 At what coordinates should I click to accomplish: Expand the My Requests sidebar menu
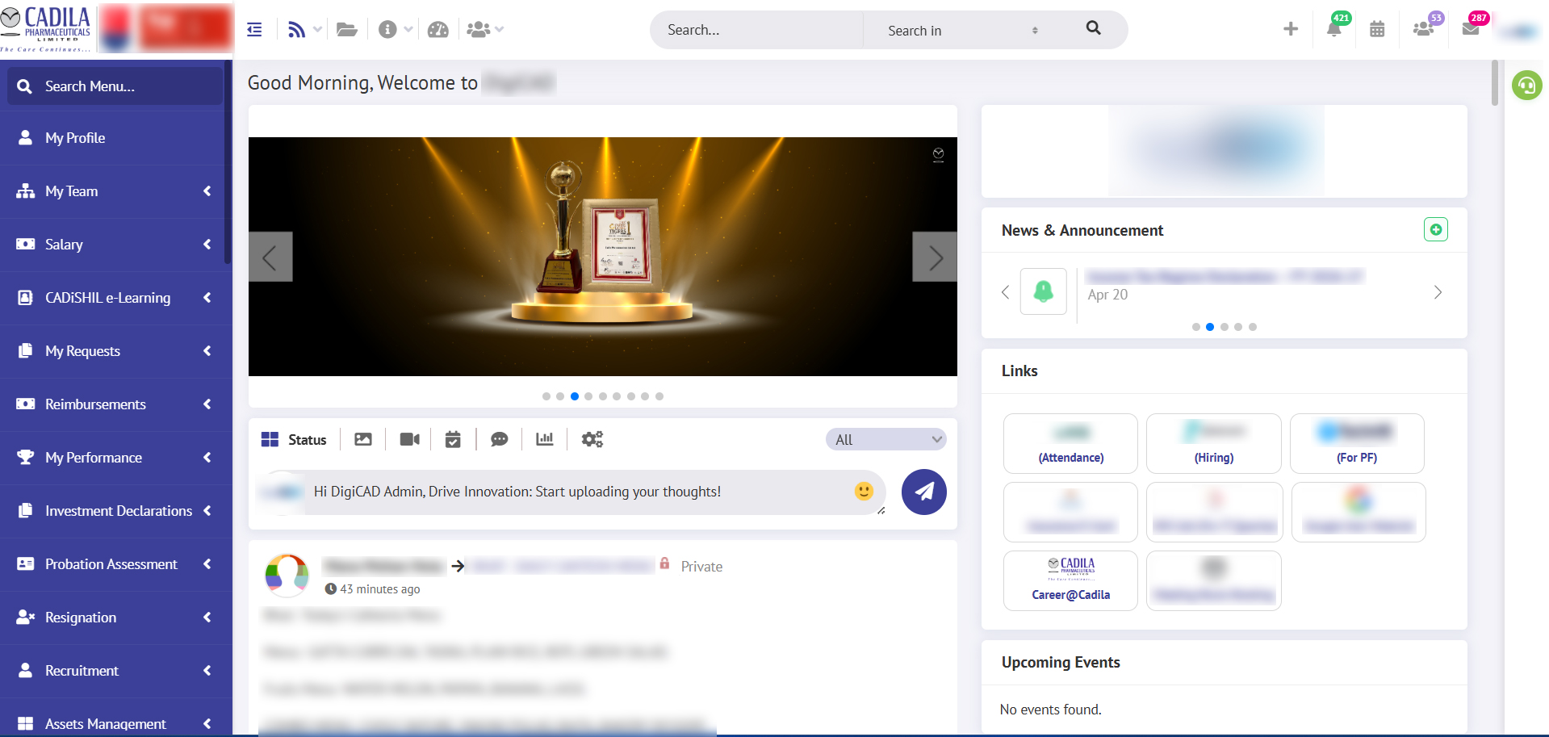[x=115, y=351]
